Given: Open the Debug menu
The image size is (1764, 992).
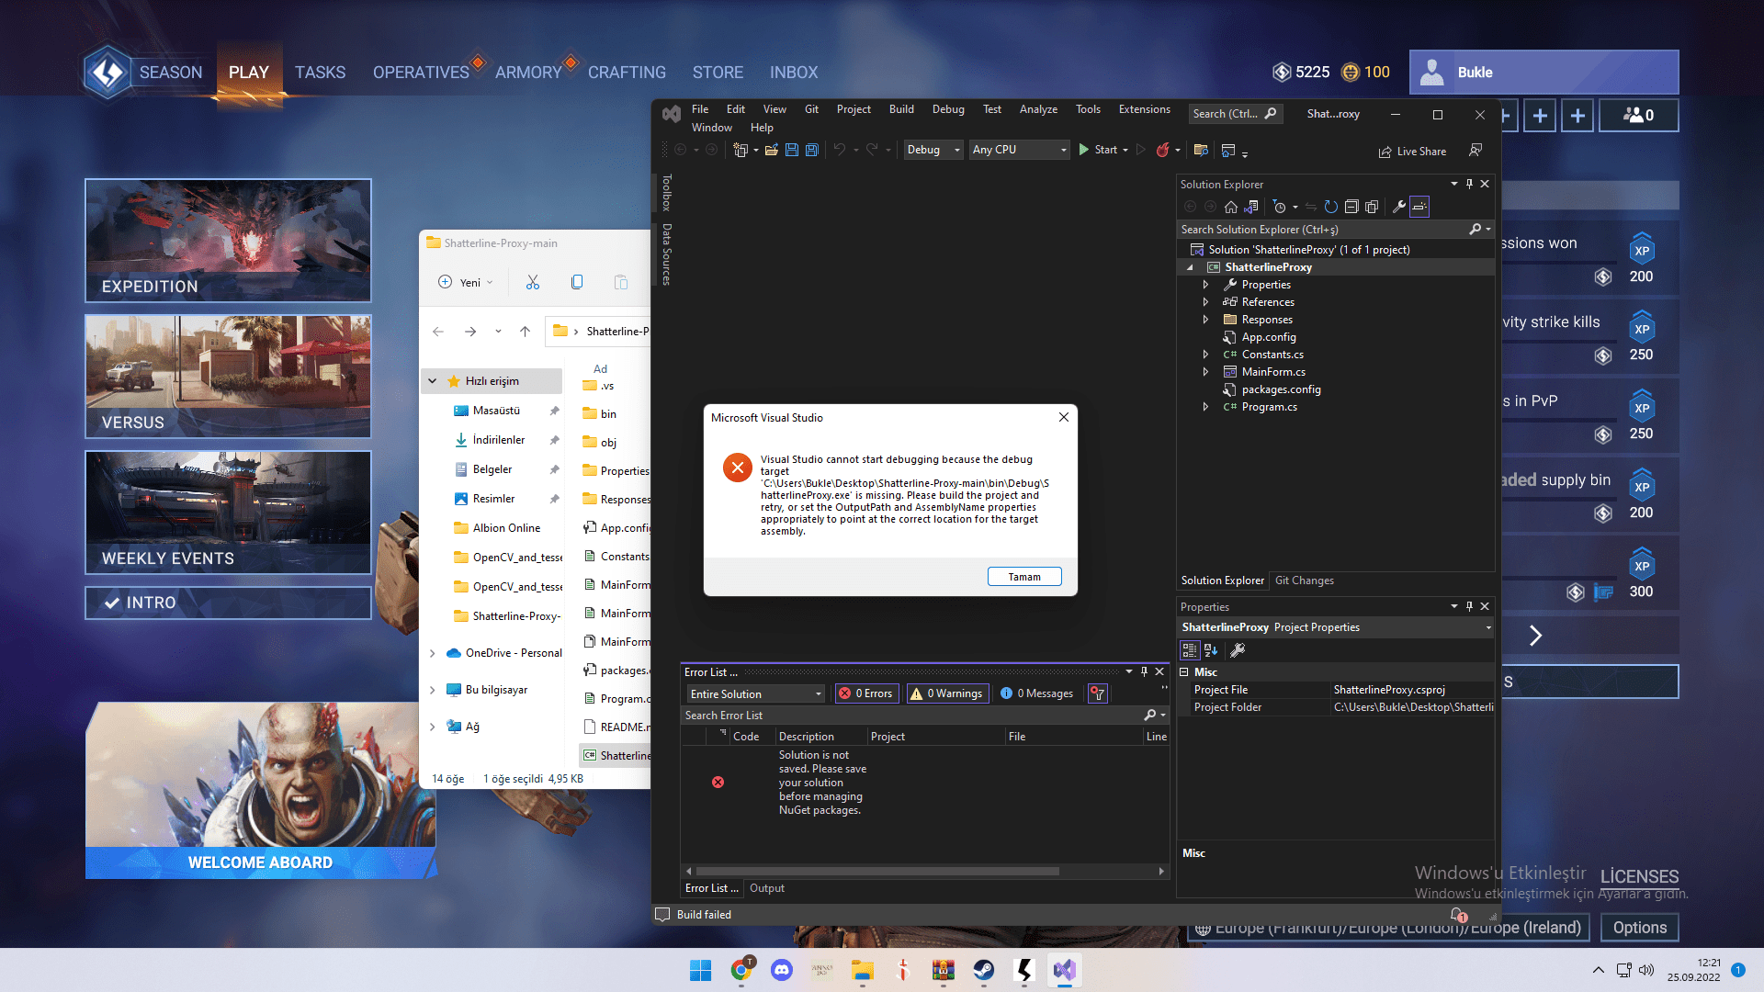Looking at the screenshot, I should click(948, 109).
